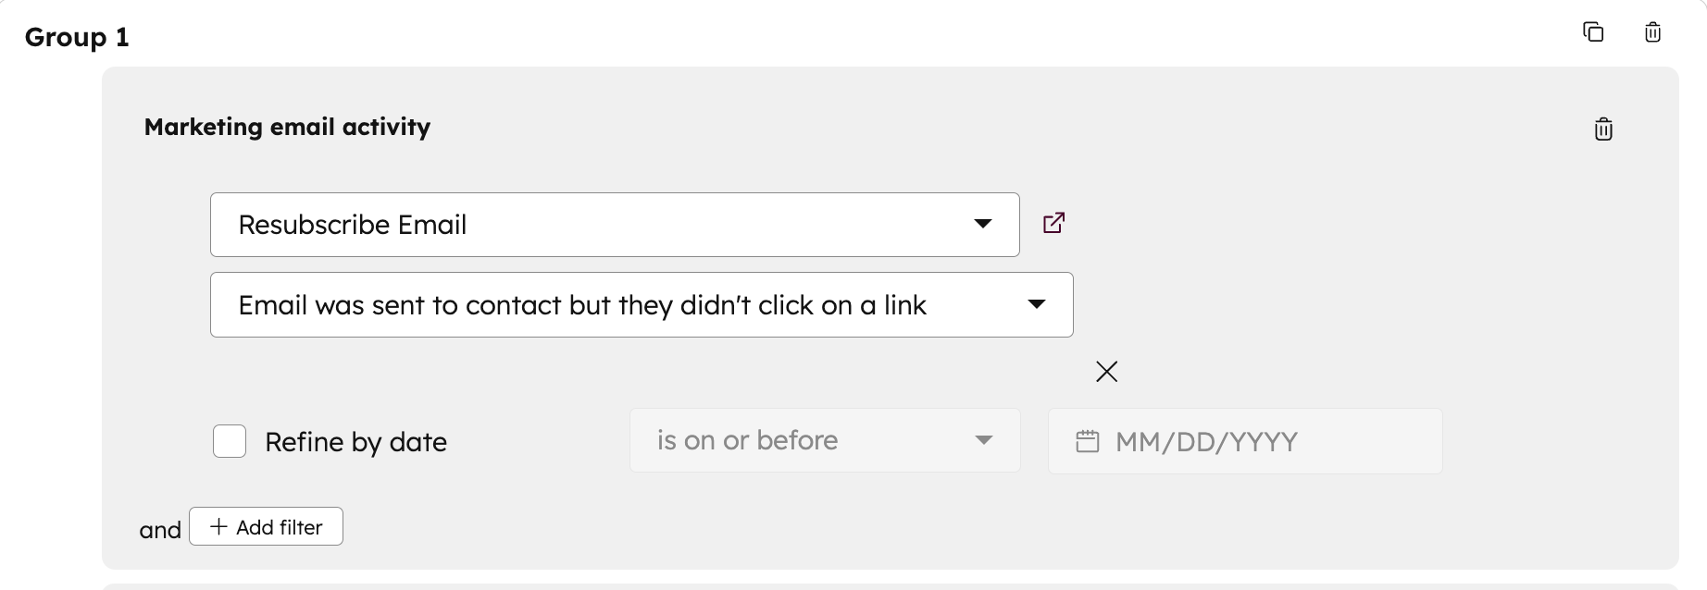The width and height of the screenshot is (1707, 590).
Task: Duplicate Group 1 using the copy icon
Action: [1595, 32]
